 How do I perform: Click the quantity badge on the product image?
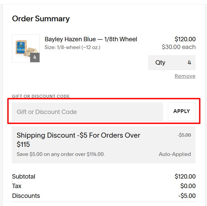click(35, 58)
